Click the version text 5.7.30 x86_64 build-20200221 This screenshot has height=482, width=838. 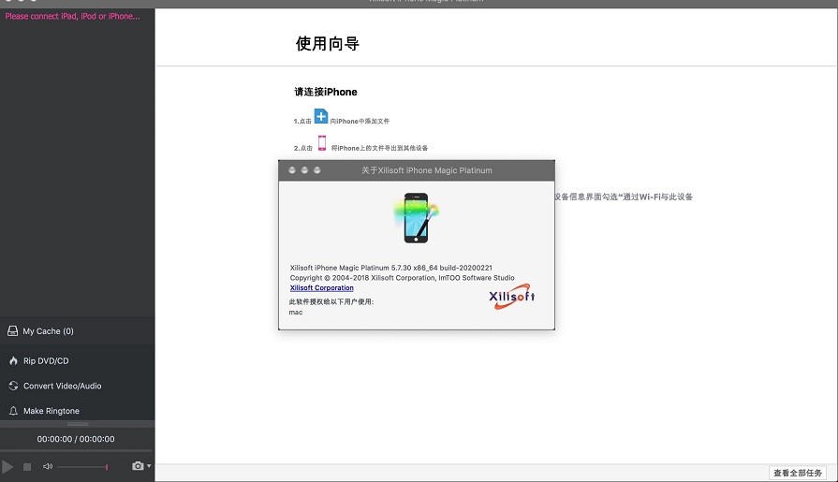[441, 268]
